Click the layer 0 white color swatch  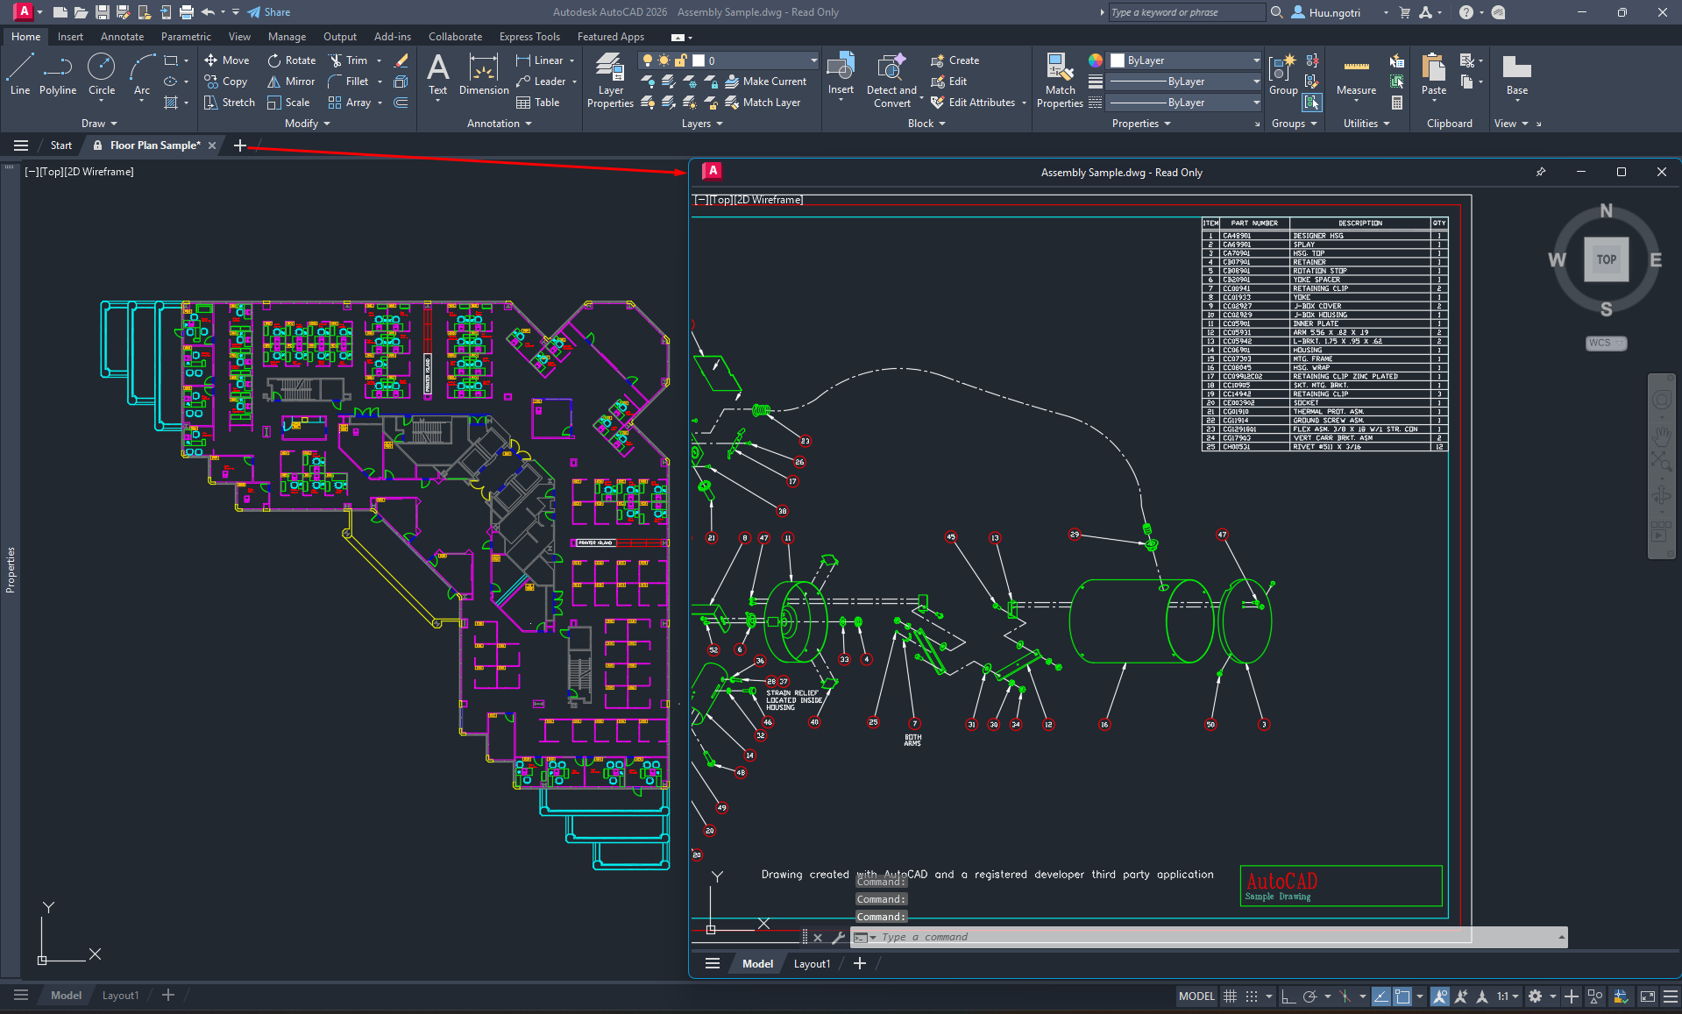699,60
